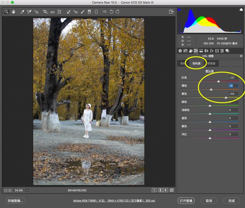This screenshot has height=208, width=245.
Task: Click the 洋红 magenta value field
Action: (x=233, y=134)
